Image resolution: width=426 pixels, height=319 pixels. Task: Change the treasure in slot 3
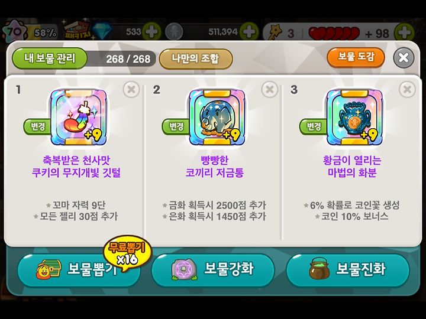point(314,126)
